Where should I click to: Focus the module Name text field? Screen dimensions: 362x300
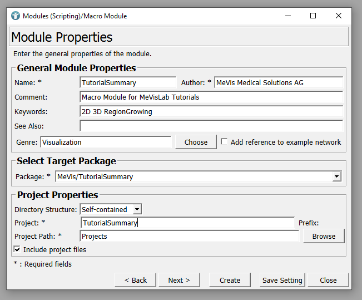[x=128, y=82]
